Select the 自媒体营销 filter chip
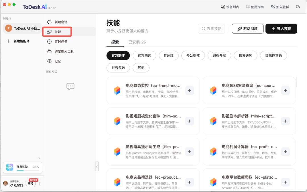The image size is (307, 192). click(273, 55)
